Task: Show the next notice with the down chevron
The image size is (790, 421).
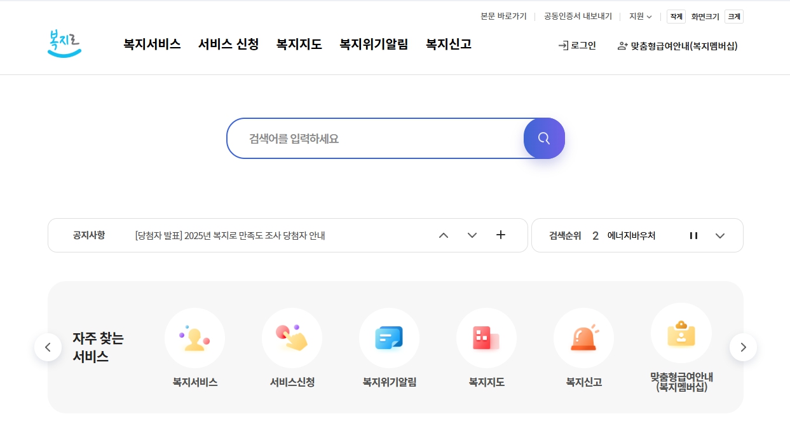Action: [472, 235]
